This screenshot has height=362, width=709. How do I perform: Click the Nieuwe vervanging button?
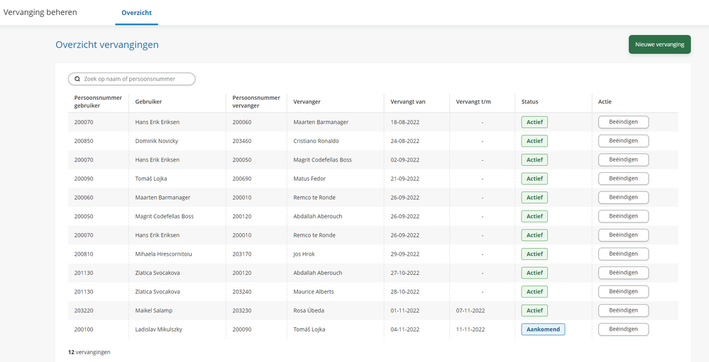(659, 45)
